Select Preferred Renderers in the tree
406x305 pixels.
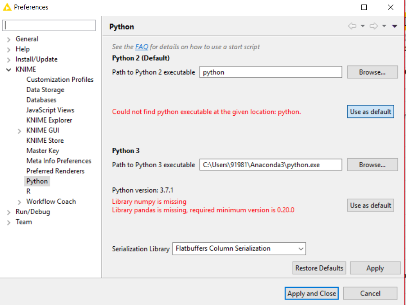(55, 171)
